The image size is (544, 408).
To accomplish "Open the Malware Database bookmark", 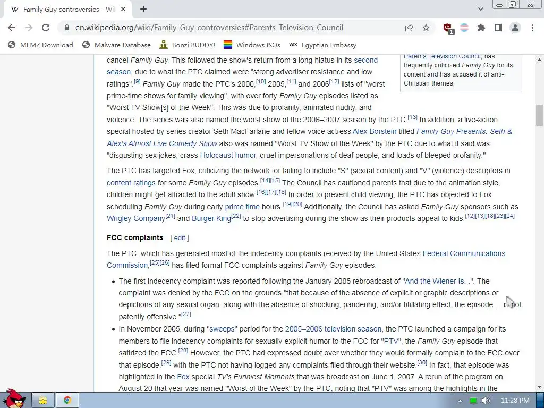I will pyautogui.click(x=116, y=45).
